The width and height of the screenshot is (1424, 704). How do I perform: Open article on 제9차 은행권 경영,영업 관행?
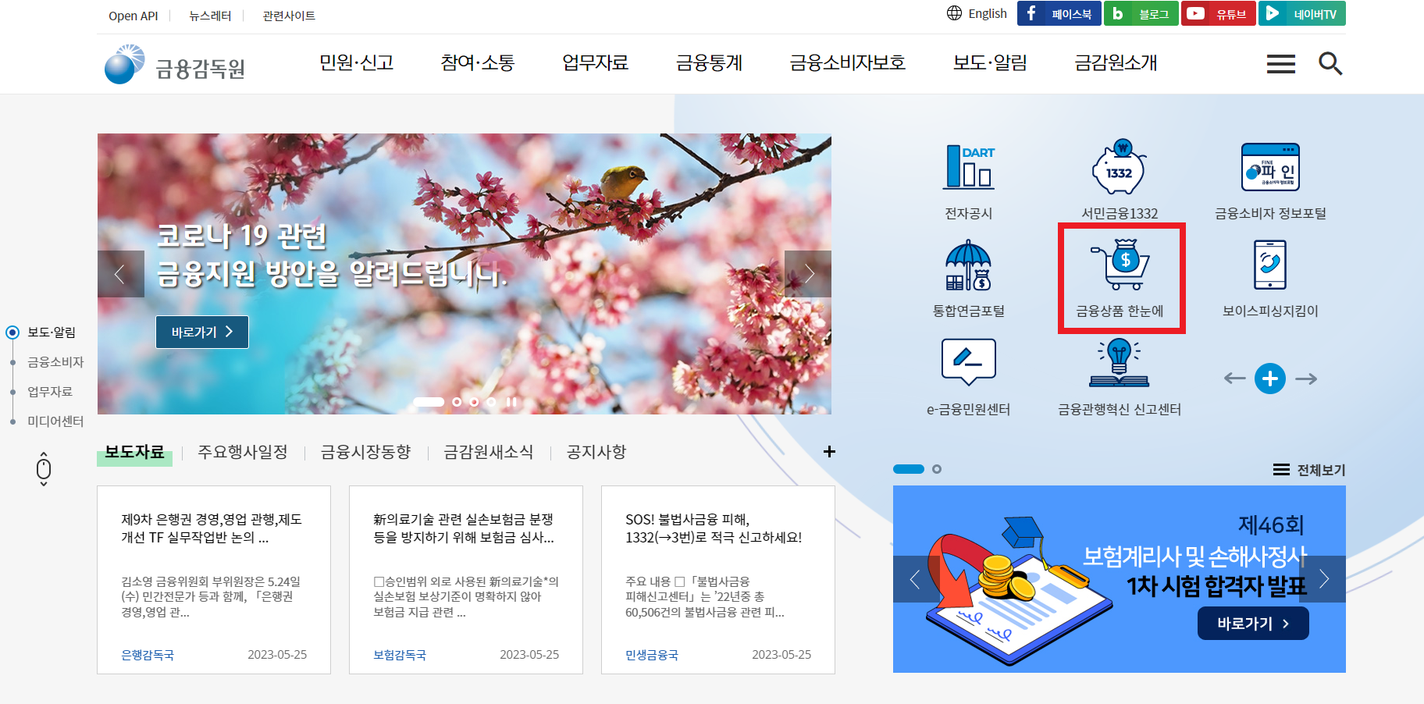[x=212, y=528]
